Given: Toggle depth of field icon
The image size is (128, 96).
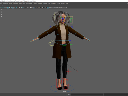Looking at the screenshot, I should pos(25,7).
